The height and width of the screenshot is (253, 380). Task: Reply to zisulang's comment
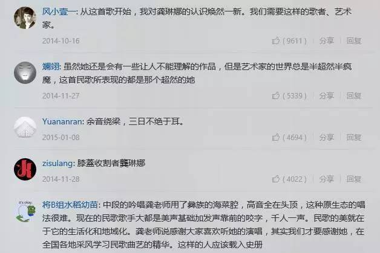pyautogui.click(x=354, y=179)
